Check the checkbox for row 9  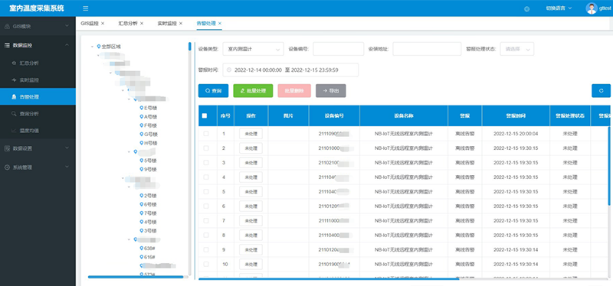[x=206, y=250]
